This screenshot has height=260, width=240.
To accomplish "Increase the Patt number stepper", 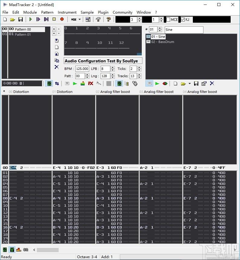I will point(87,75).
